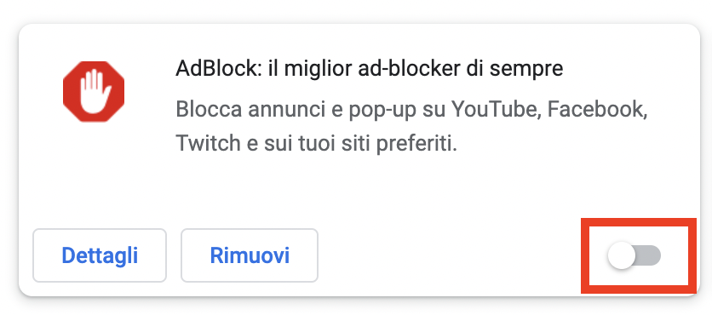Enable the AdBlock extension toggle
The image size is (712, 315).
pos(634,256)
